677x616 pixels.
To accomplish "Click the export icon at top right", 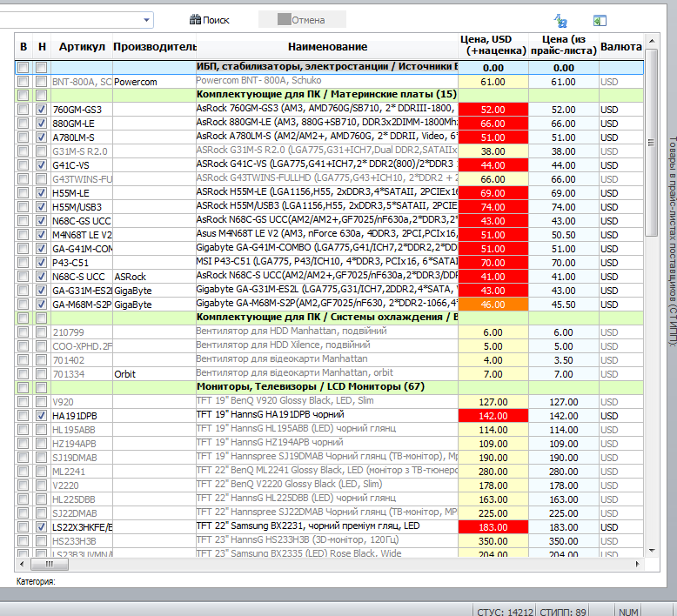I will [600, 20].
